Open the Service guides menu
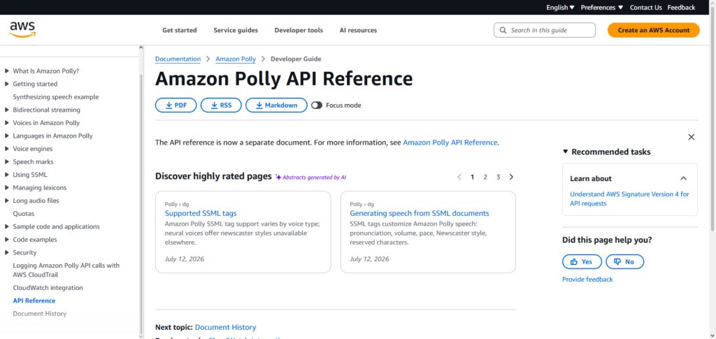The image size is (716, 339). pos(236,30)
